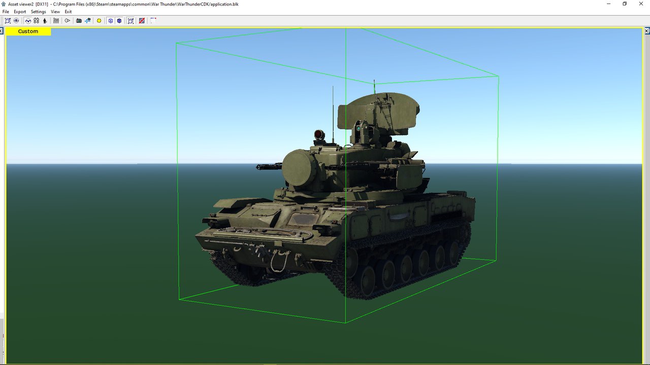650x365 pixels.
Task: Open the Settings menu
Action: (x=38, y=12)
